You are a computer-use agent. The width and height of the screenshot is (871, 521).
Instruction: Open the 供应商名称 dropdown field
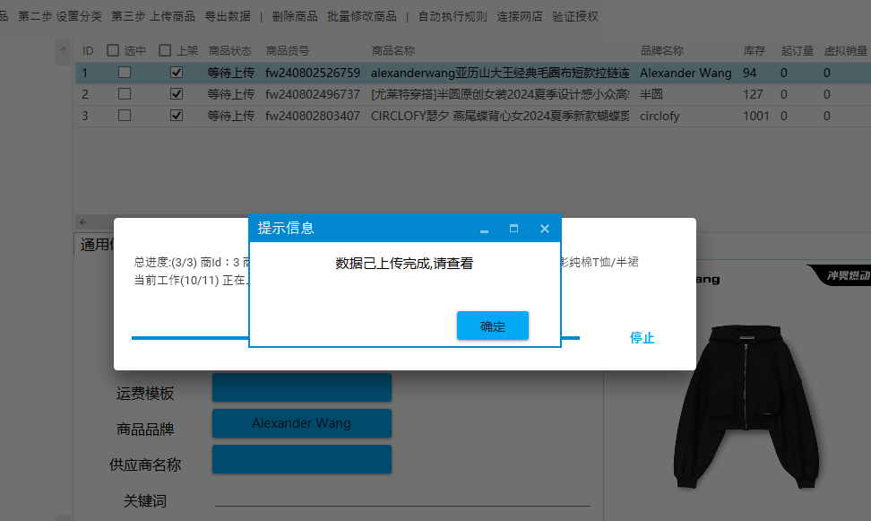301,459
